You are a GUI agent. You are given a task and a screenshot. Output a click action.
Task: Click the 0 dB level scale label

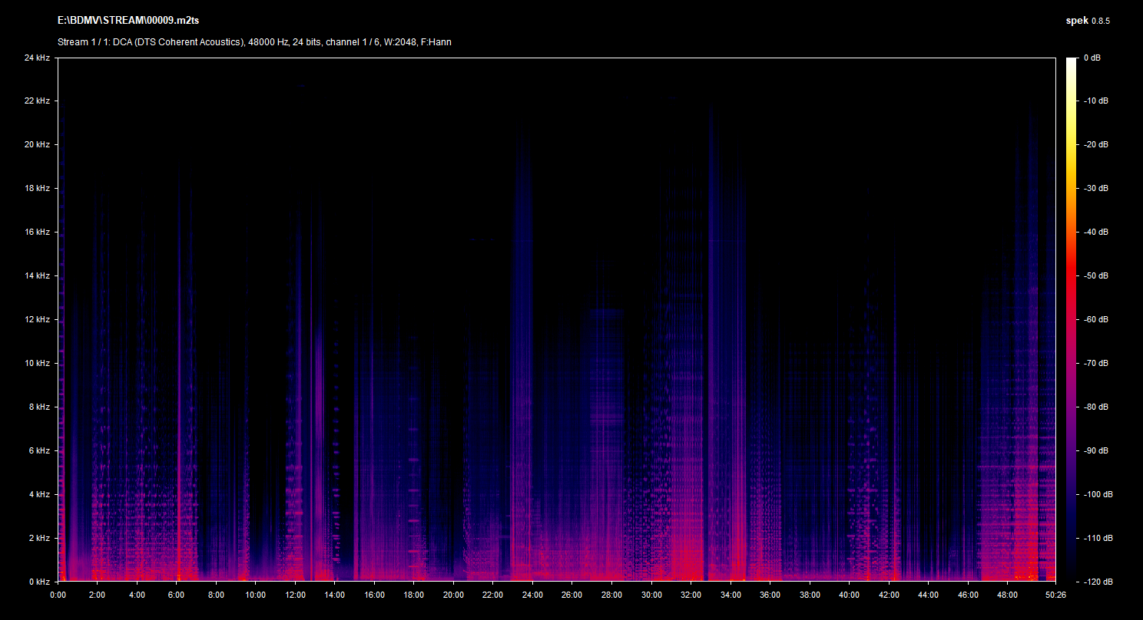coord(1092,58)
